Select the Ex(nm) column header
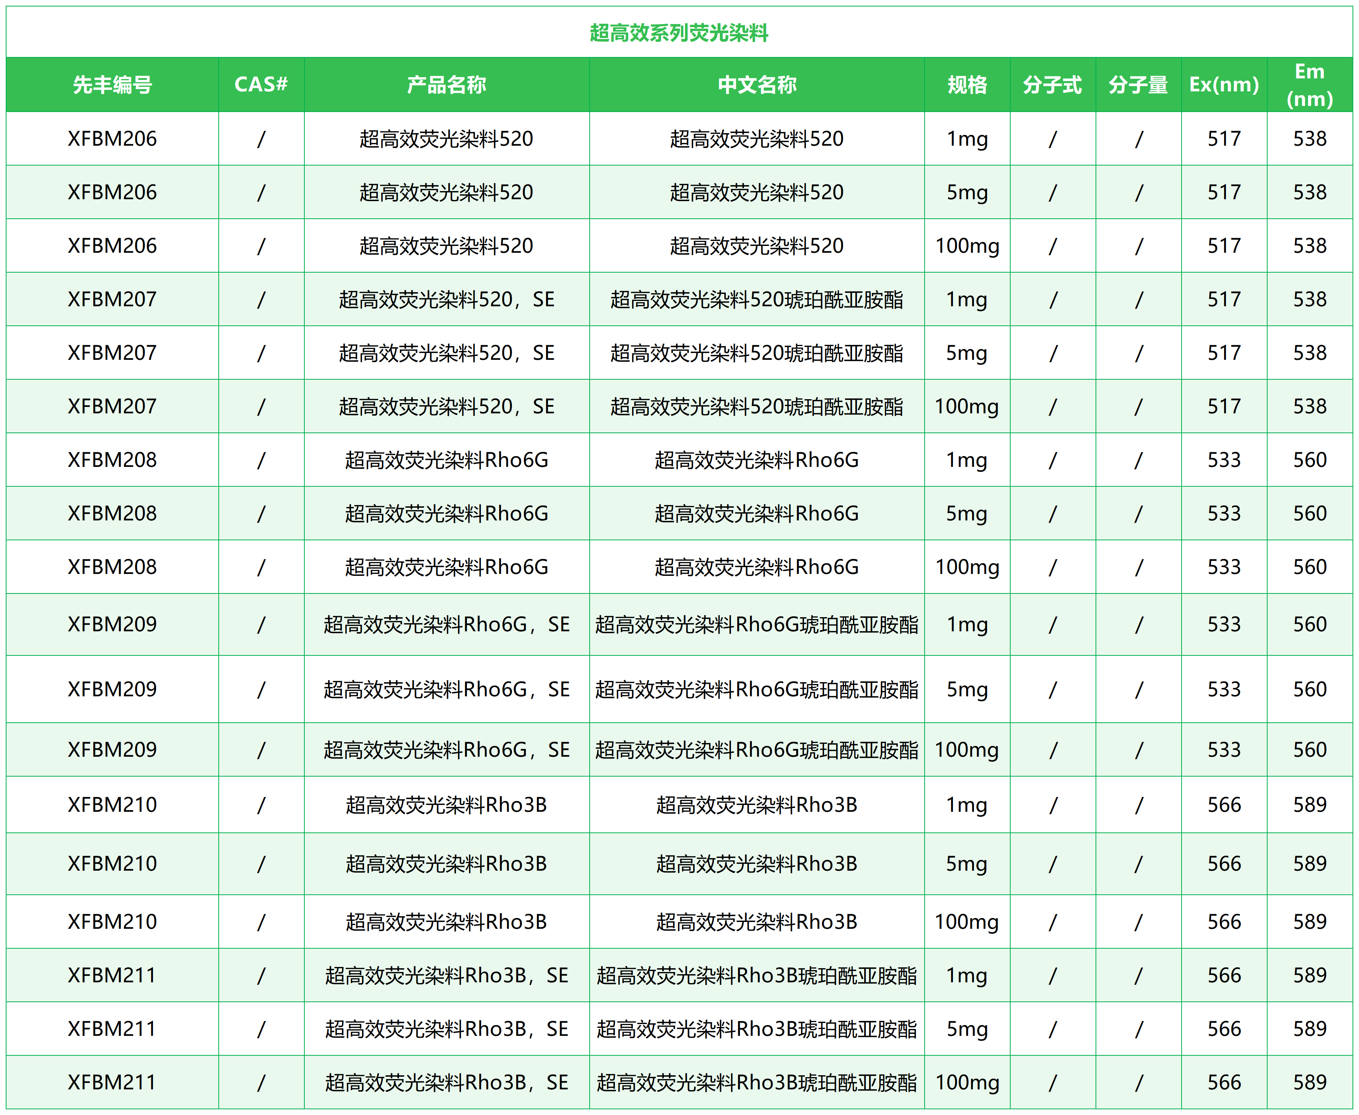The image size is (1359, 1115). pyautogui.click(x=1224, y=85)
